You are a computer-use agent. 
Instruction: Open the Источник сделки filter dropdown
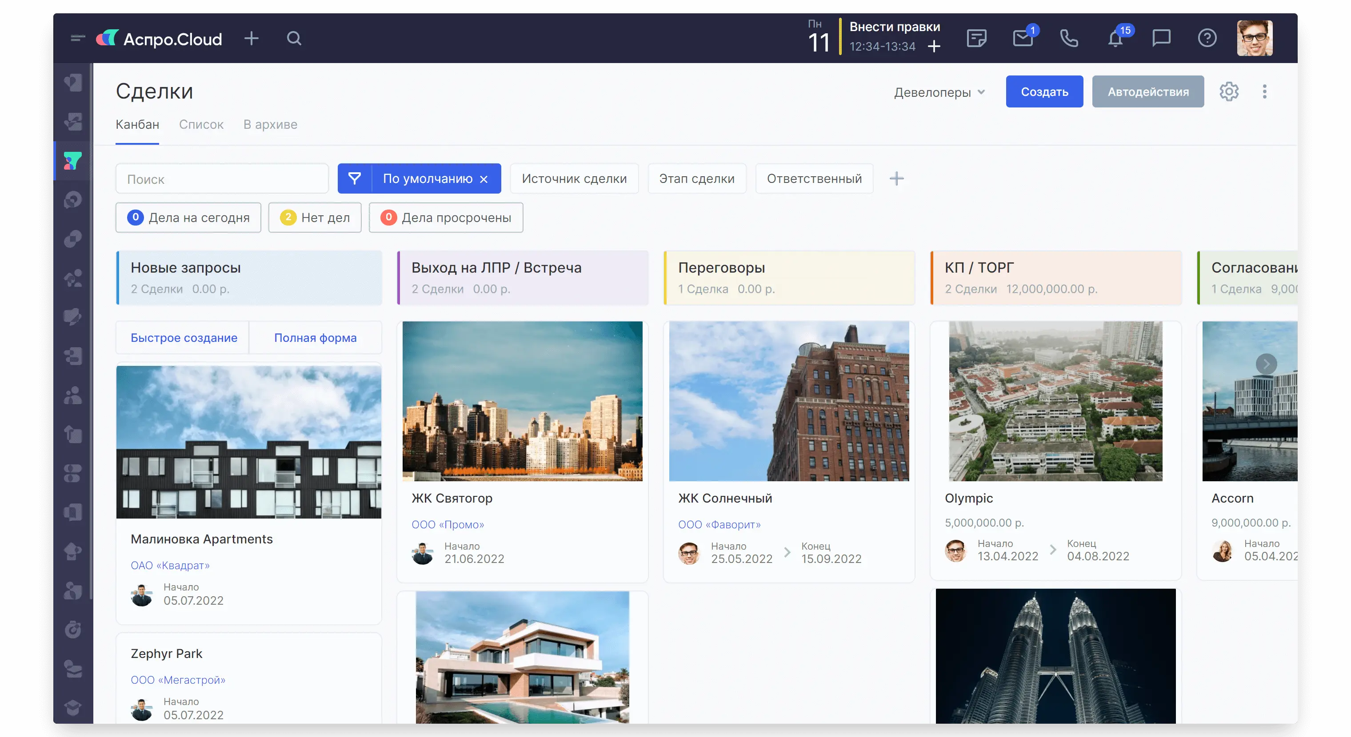click(574, 178)
